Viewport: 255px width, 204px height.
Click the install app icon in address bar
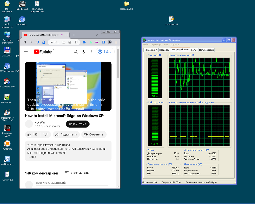click(63, 42)
